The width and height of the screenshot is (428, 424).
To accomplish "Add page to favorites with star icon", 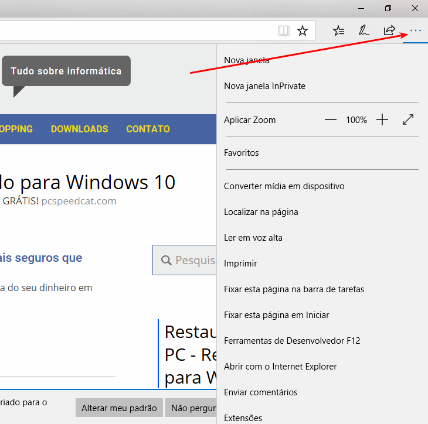I will [x=303, y=30].
